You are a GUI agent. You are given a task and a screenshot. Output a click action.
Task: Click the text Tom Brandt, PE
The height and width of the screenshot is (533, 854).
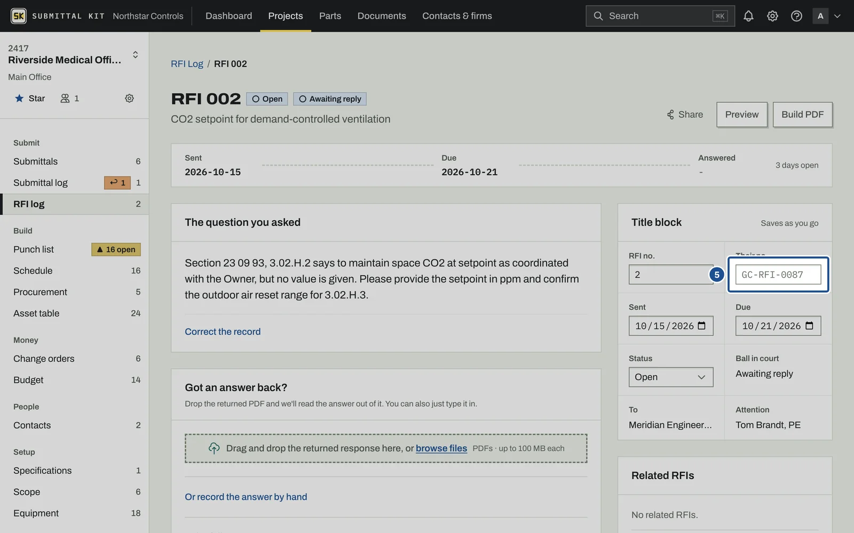768,425
